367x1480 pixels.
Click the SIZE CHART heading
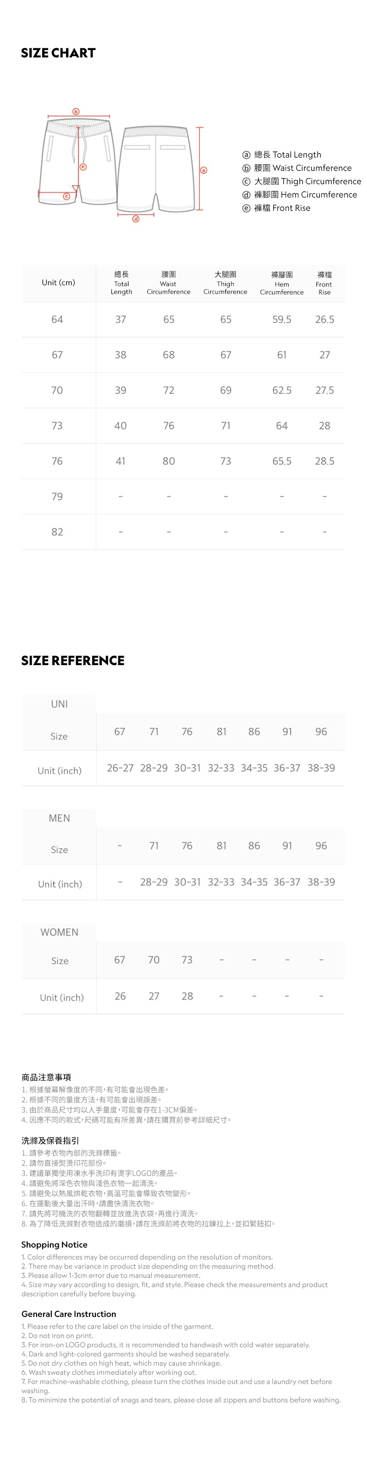pos(59,53)
